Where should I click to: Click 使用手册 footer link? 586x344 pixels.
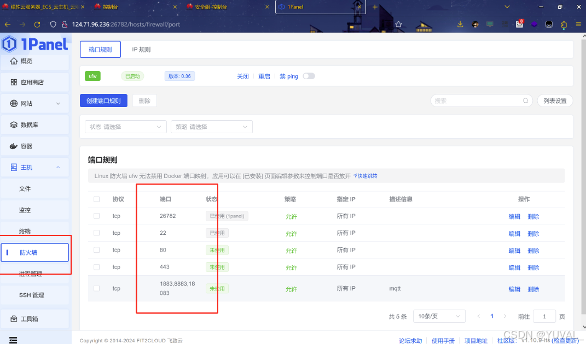[x=443, y=341]
